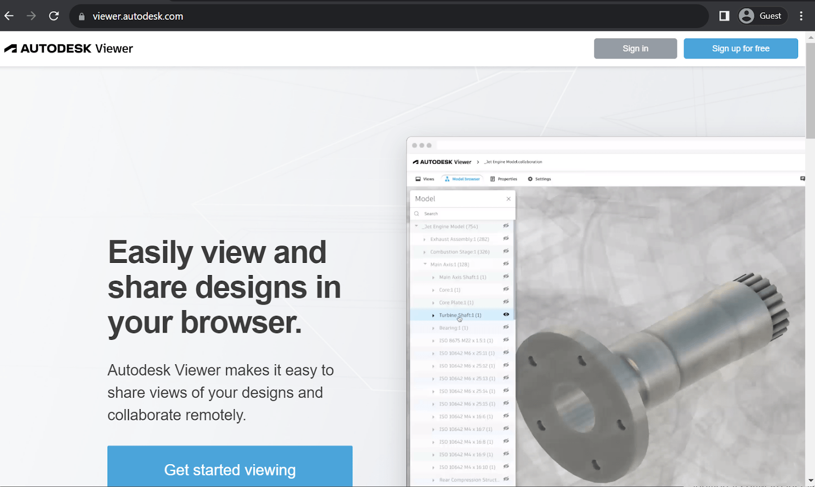Screen dimensions: 815x487
Task: Expand the Bearing:1 tree item
Action: coord(432,328)
